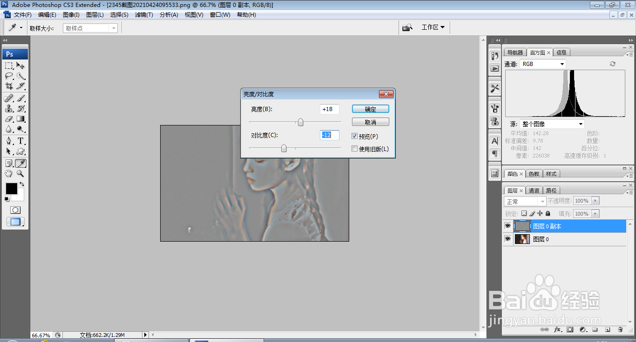Image resolution: width=636 pixels, height=342 pixels.
Task: Select the Rectangular Marquee tool
Action: pos(9,66)
